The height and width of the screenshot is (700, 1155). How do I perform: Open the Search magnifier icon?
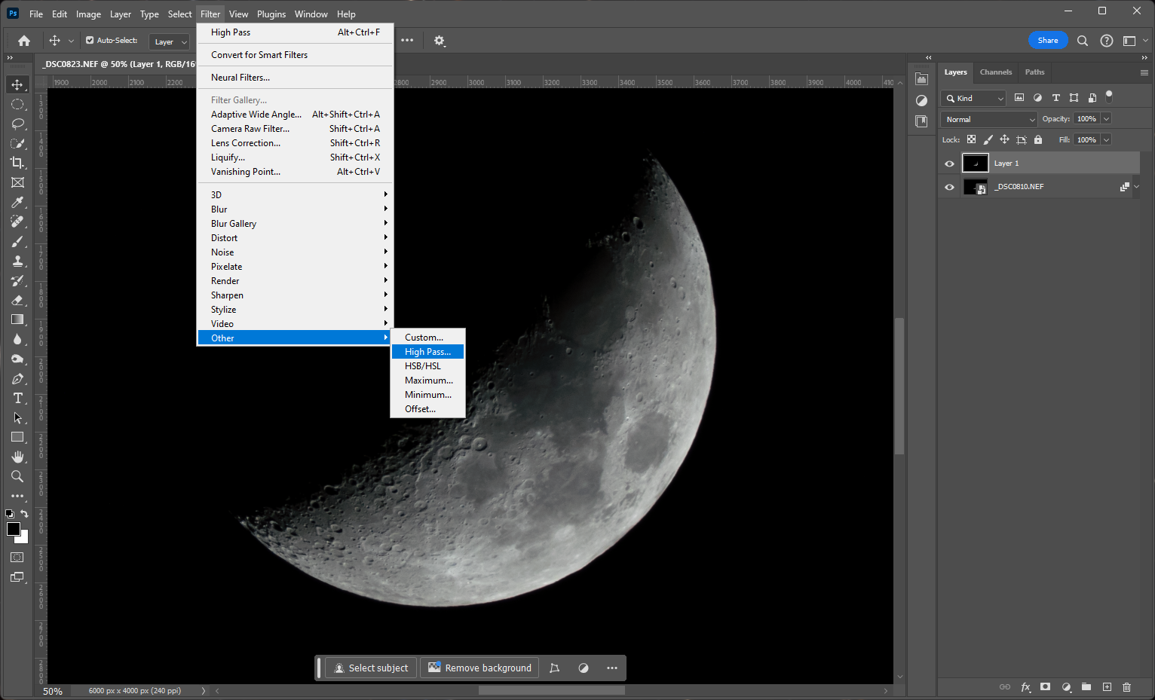1083,41
